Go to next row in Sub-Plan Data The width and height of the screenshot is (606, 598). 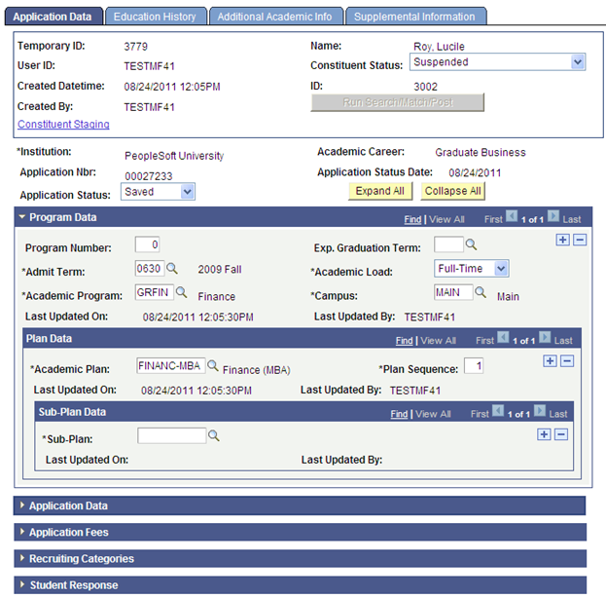[x=540, y=411]
